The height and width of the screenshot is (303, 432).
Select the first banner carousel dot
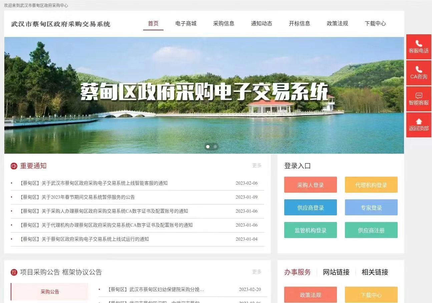pyautogui.click(x=208, y=147)
